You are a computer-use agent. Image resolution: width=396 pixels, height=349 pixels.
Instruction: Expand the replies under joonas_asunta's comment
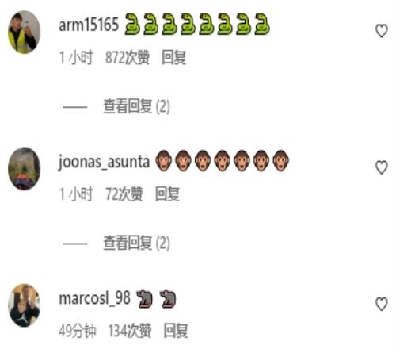pyautogui.click(x=136, y=243)
